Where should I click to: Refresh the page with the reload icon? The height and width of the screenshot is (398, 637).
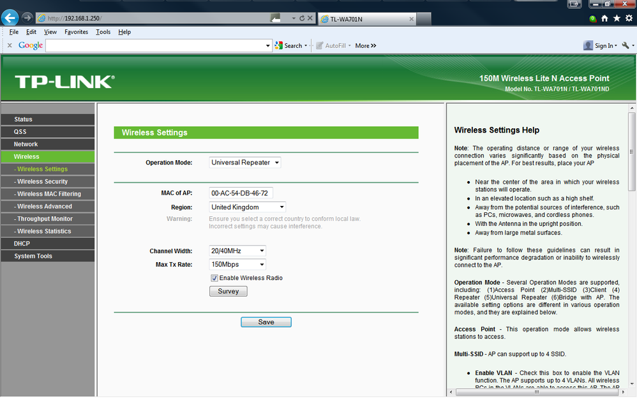coord(302,18)
